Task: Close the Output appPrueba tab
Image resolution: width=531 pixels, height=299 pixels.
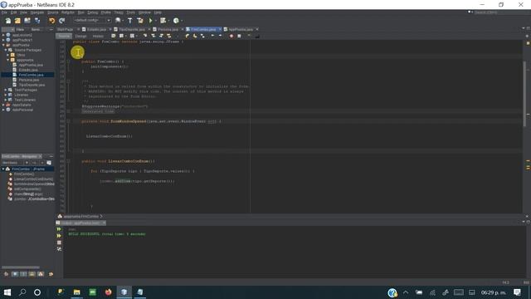Action: tap(104, 223)
